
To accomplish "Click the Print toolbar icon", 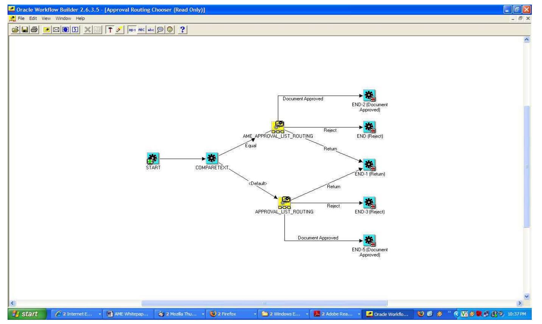I will pyautogui.click(x=34, y=30).
